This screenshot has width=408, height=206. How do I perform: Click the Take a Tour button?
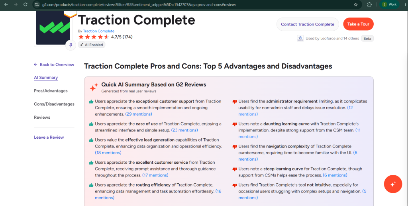click(x=358, y=24)
